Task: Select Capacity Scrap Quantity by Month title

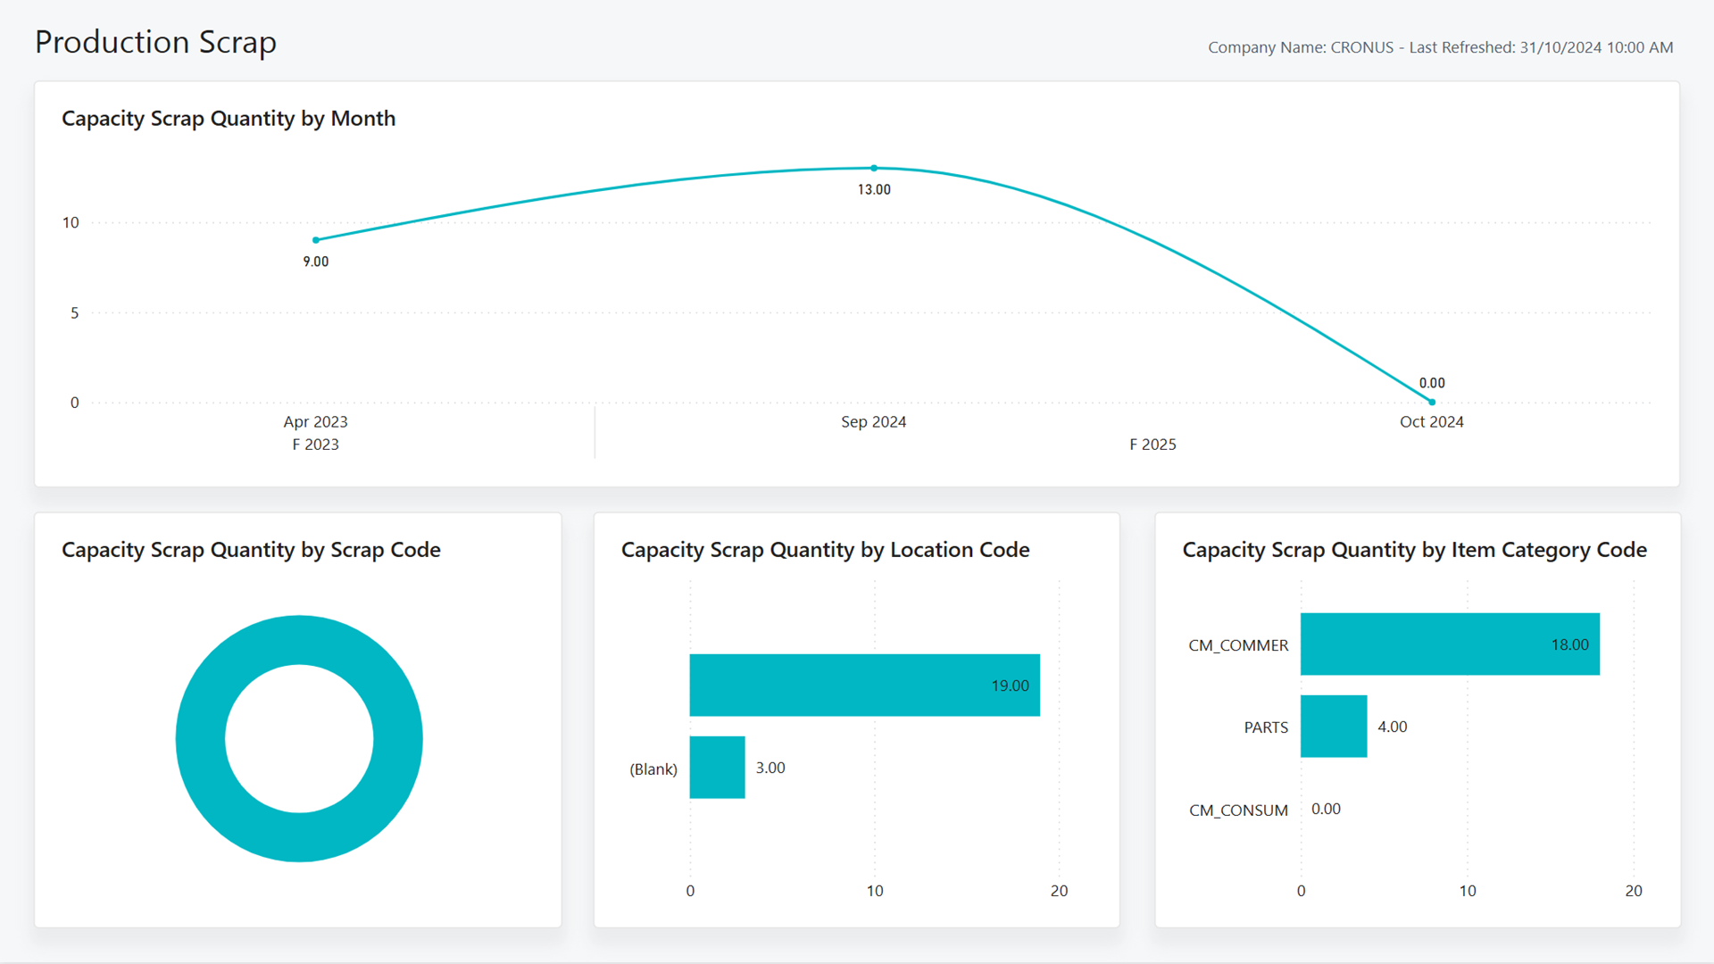Action: pos(229,119)
